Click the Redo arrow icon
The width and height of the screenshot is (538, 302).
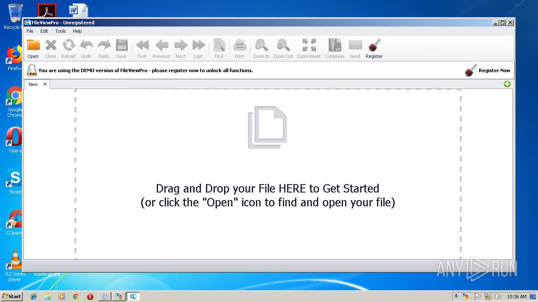[x=104, y=45]
